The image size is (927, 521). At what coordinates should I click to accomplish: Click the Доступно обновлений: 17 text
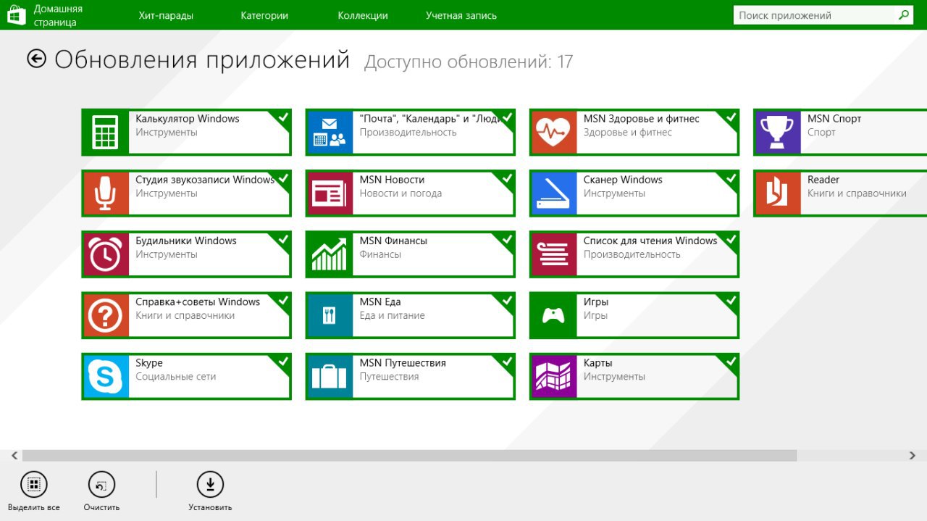[469, 62]
